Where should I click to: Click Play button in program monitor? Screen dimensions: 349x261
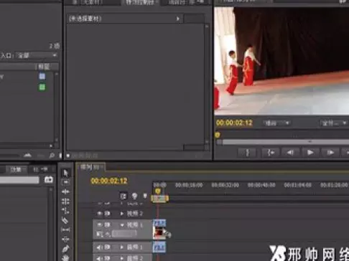click(x=310, y=153)
